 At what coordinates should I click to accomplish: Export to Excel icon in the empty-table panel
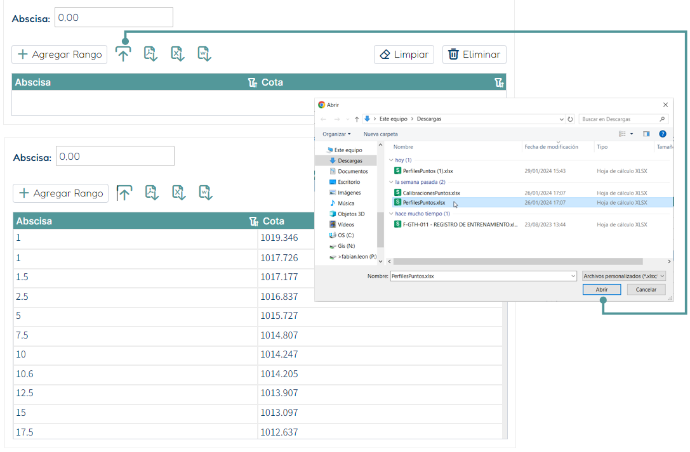click(x=177, y=54)
